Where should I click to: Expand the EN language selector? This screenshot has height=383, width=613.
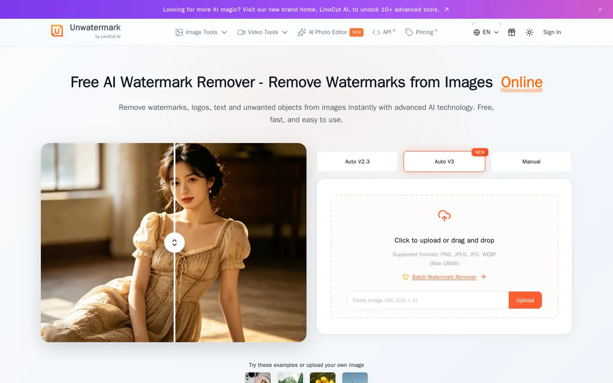pyautogui.click(x=486, y=32)
